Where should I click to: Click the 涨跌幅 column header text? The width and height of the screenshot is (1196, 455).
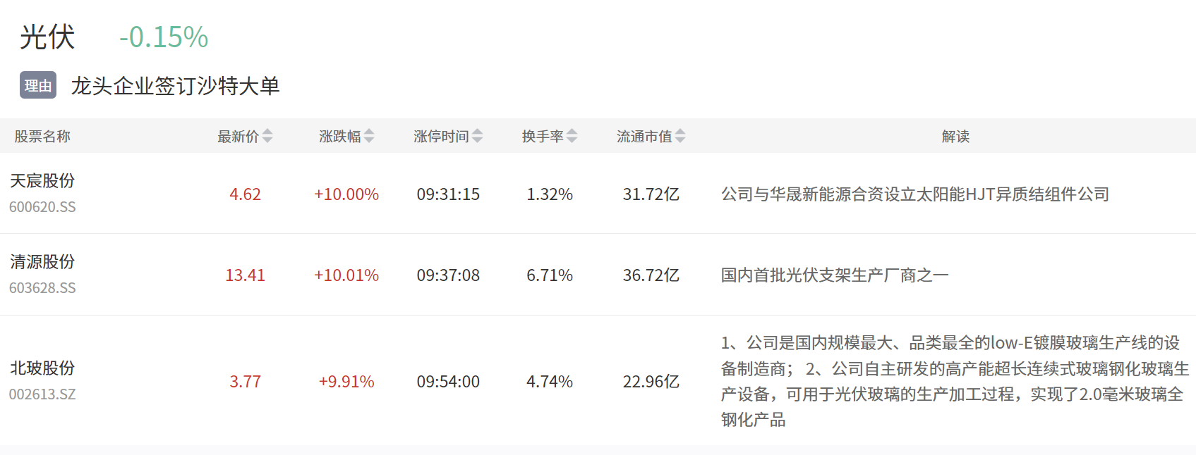pos(339,137)
